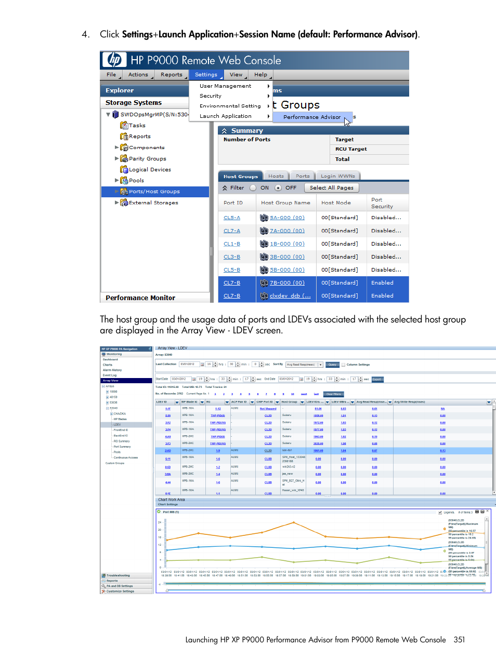Image resolution: width=496 pixels, height=660 pixels.
Task: Collapse array 53040 in Arrays tree
Action: tap(108, 408)
